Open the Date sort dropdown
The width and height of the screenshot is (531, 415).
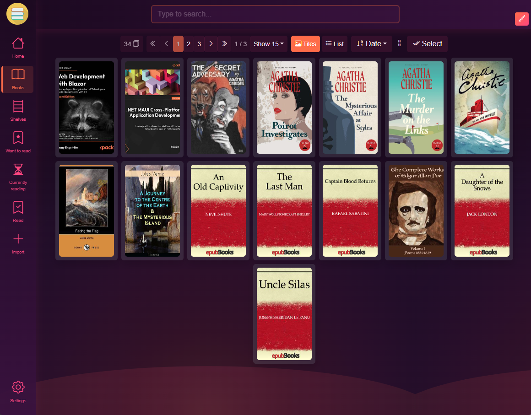click(x=372, y=44)
